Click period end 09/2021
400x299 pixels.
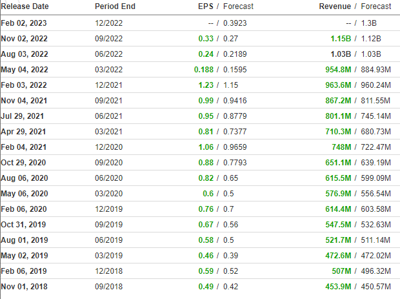click(x=108, y=101)
